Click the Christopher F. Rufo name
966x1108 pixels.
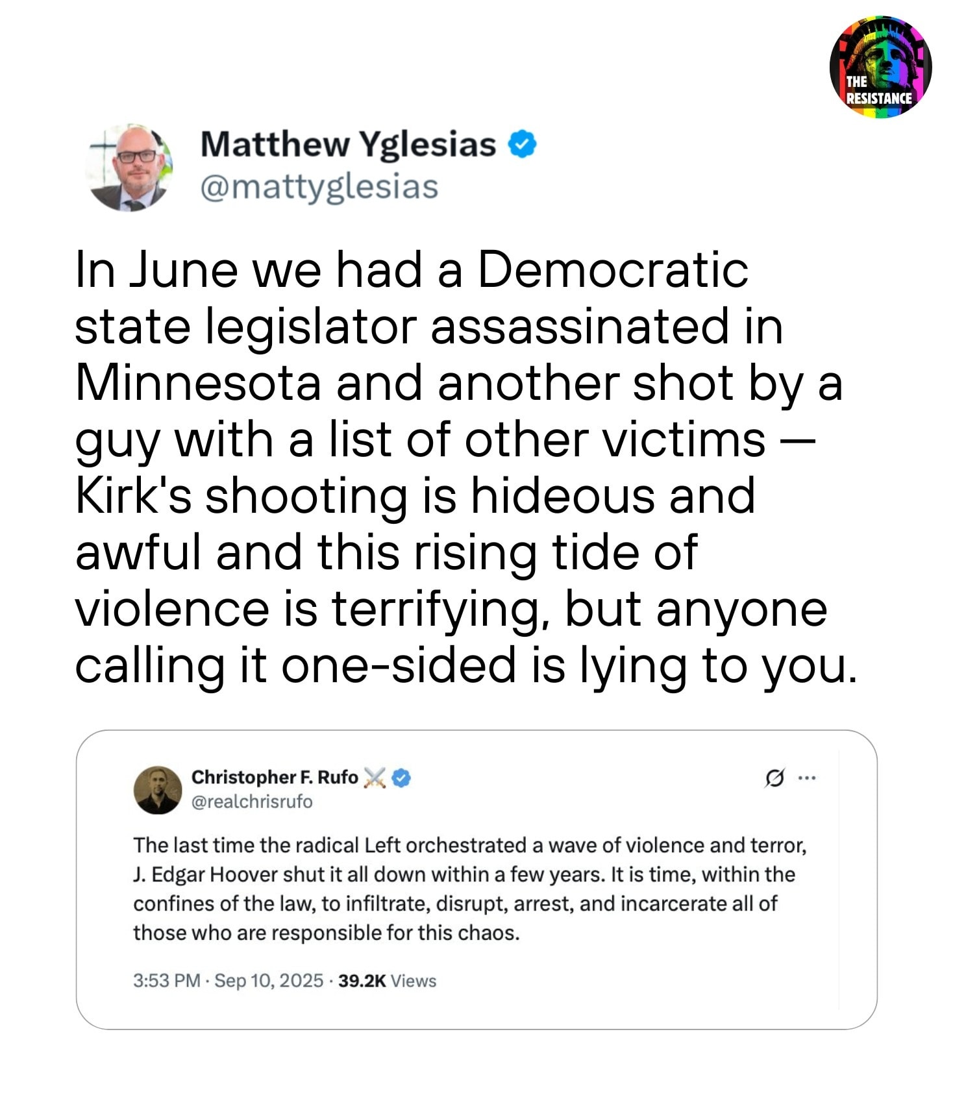[275, 777]
